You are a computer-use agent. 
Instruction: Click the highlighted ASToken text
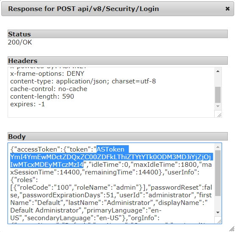(x=111, y=157)
